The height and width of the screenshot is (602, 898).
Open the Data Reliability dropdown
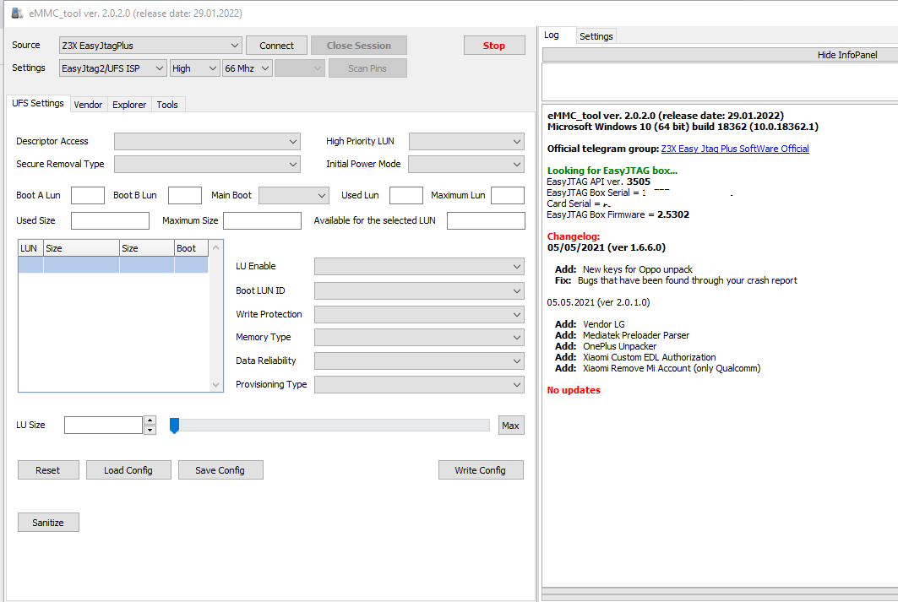coord(419,361)
